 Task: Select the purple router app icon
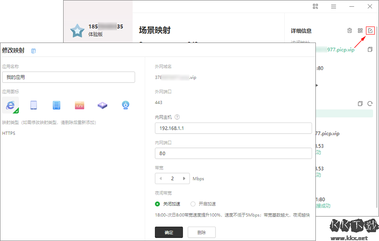click(x=102, y=105)
